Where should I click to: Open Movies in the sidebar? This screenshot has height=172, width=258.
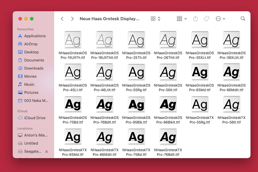27,76
